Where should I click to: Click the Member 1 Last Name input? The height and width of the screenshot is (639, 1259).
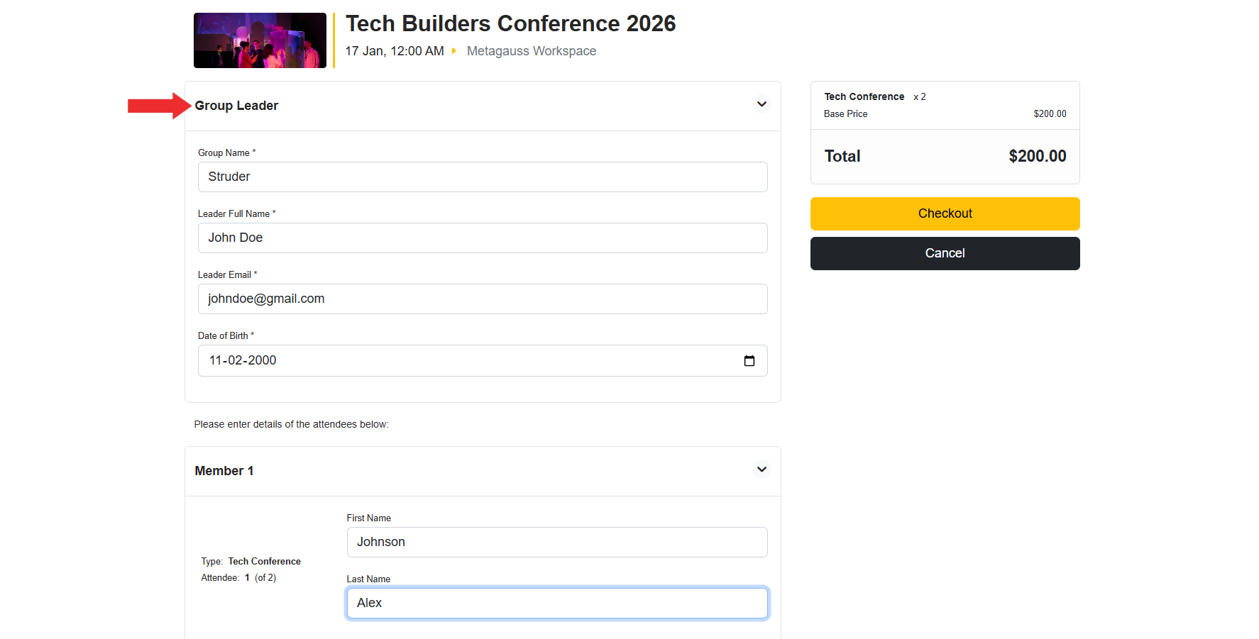coord(557,603)
